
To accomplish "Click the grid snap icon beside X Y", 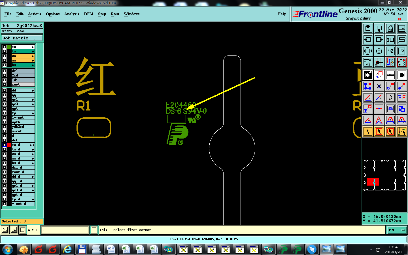I will [23, 230].
